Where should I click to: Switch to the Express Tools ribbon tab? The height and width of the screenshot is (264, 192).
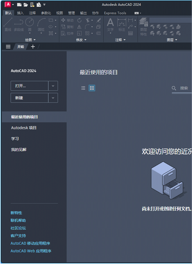point(115,13)
